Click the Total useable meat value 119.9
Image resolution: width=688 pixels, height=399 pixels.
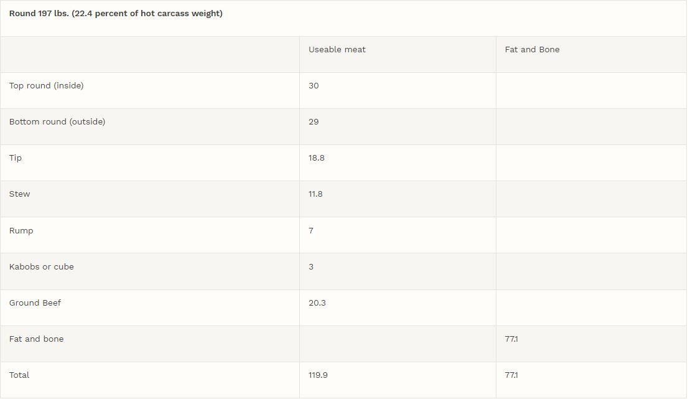[x=318, y=375]
